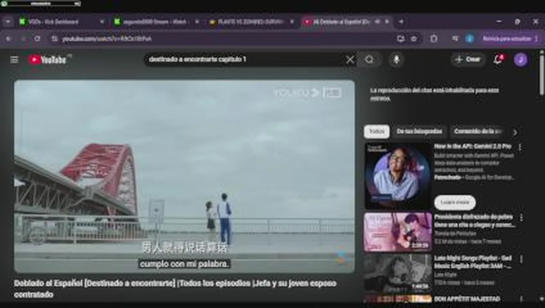This screenshot has height=308, width=545.
Task: Open Presidenta disfrazada de pobre thumbnail
Action: pos(398,232)
